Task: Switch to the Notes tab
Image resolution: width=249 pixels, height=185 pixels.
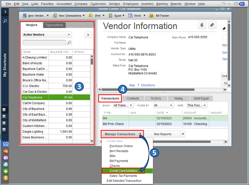Action: pyautogui.click(x=178, y=98)
